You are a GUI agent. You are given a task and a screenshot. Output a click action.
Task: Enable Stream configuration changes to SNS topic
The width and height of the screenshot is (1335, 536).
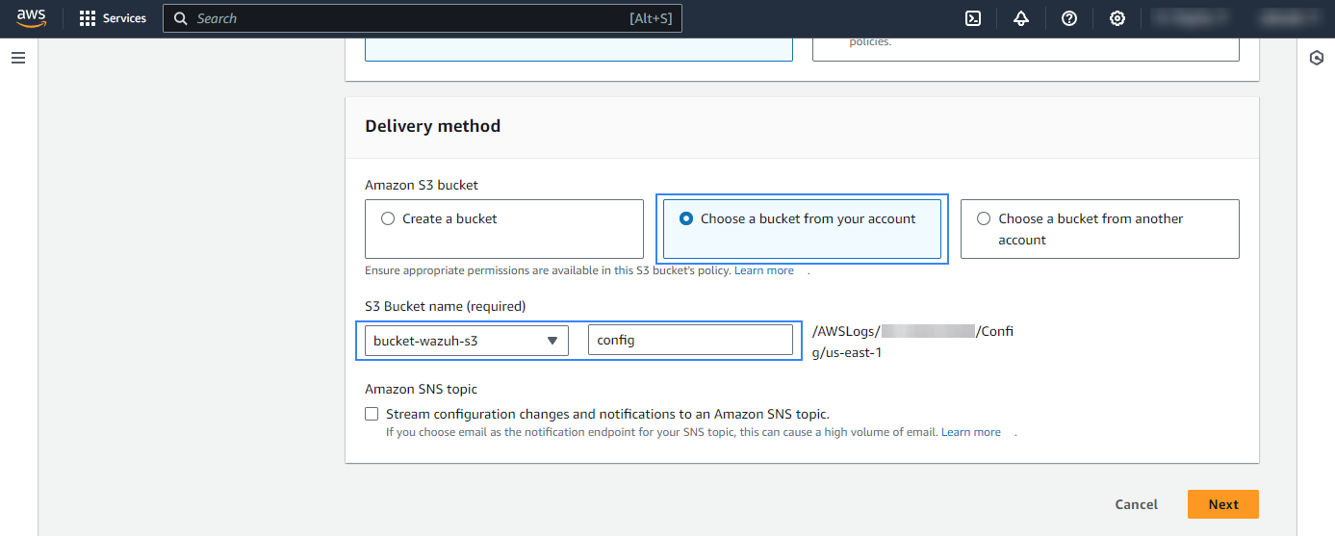[x=372, y=414]
